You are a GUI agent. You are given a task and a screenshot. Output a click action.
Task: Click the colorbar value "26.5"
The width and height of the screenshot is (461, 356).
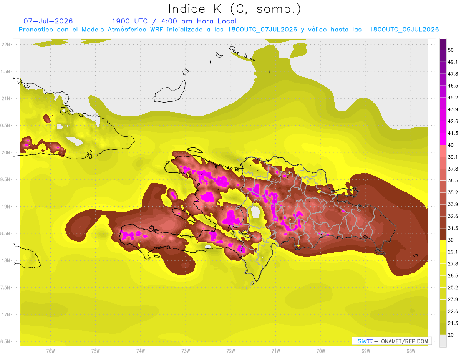453,276
